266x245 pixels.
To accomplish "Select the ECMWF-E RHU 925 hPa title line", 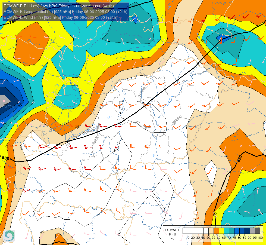I will [59, 6].
